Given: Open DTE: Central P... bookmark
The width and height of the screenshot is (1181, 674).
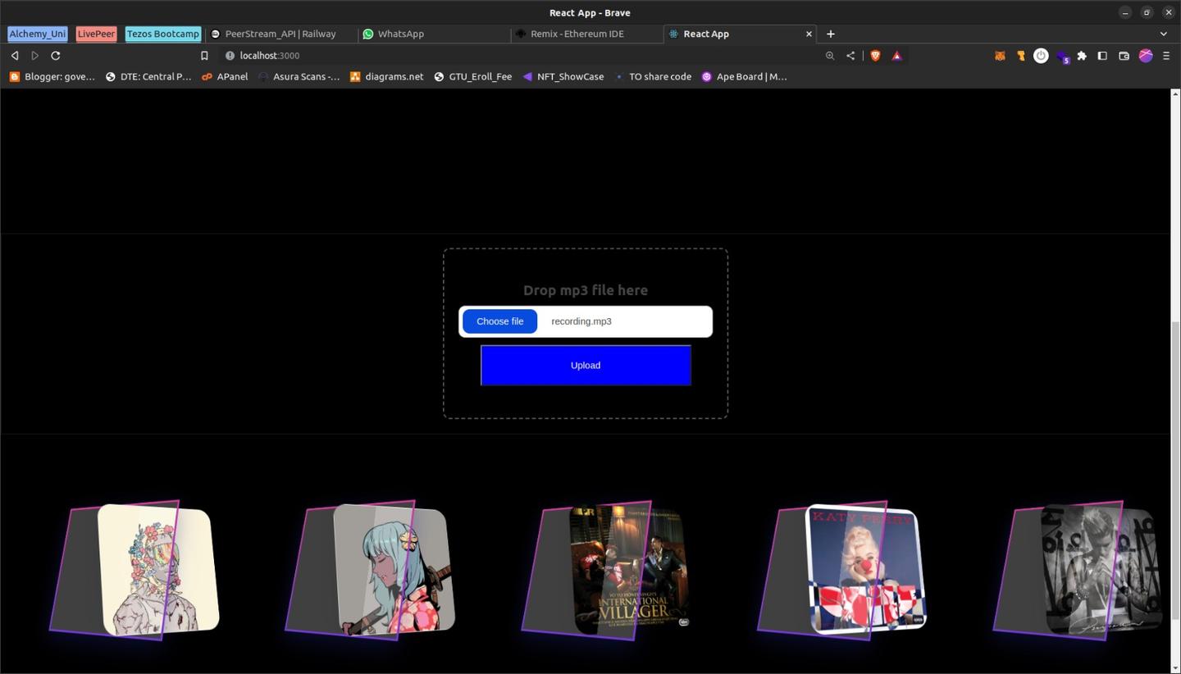Looking at the screenshot, I should [x=148, y=76].
